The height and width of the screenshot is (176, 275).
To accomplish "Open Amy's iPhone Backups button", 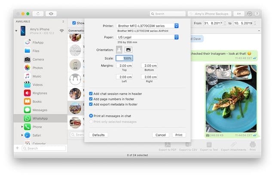I will point(209,14).
